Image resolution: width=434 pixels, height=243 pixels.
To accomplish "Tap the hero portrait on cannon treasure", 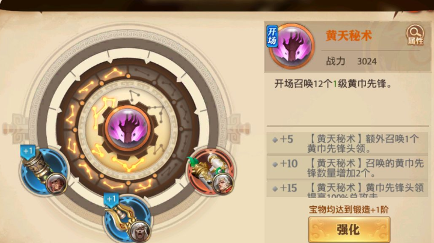I will 57,183.
